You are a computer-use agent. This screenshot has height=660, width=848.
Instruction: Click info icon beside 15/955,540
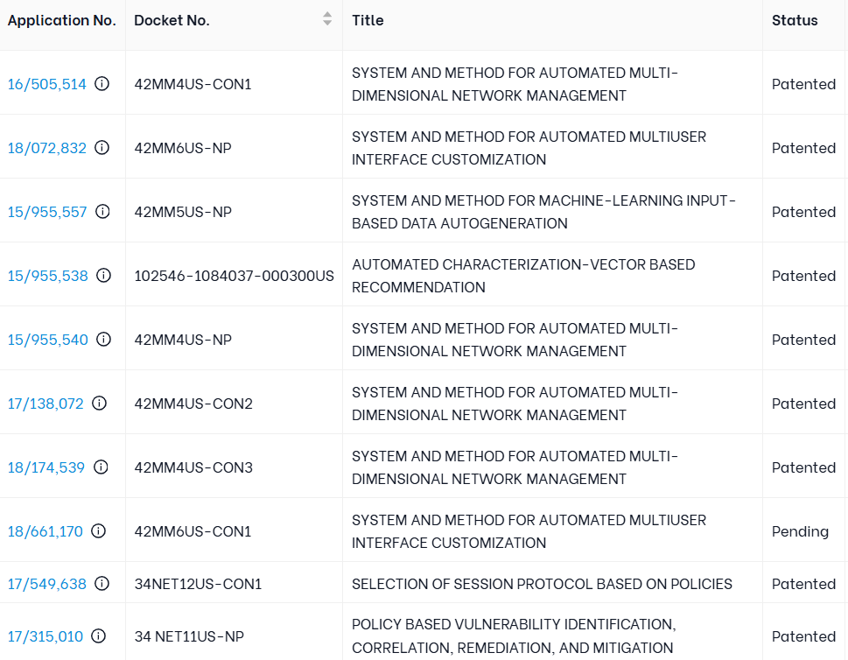(103, 340)
